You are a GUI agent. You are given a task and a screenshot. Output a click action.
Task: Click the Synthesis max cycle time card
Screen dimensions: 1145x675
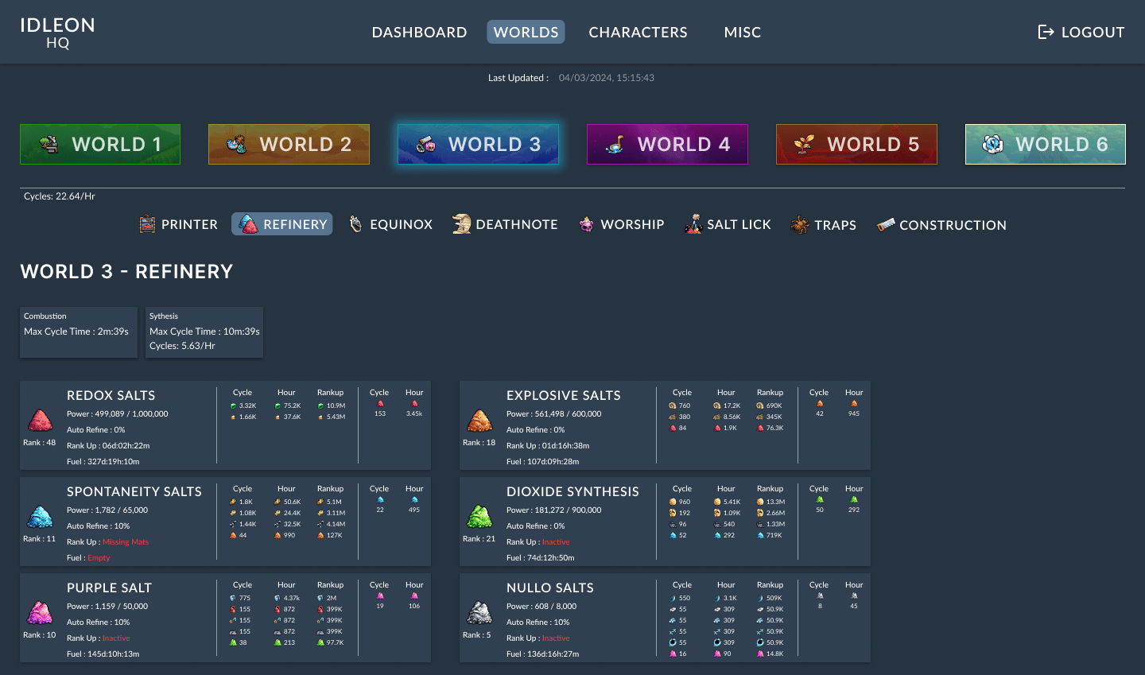[x=204, y=332]
